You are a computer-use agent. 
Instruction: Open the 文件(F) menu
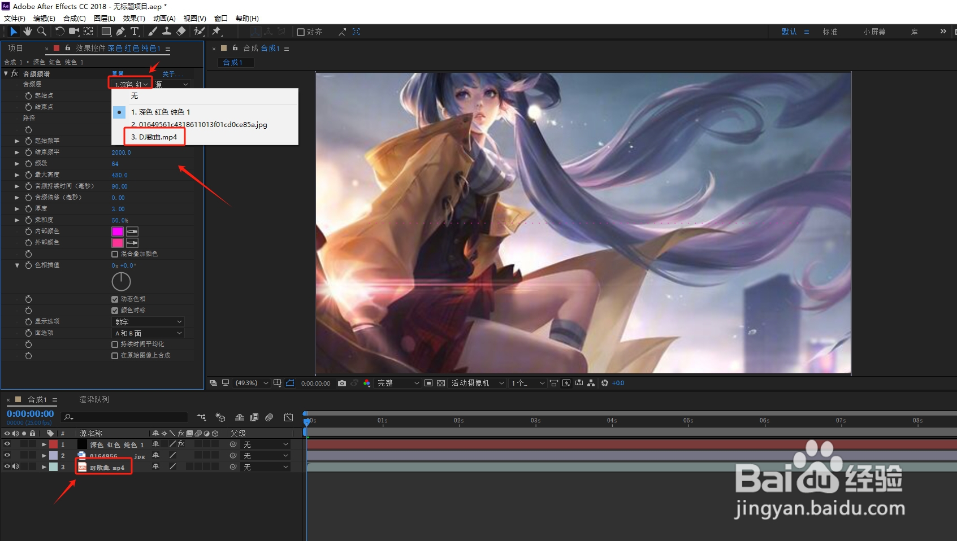pyautogui.click(x=15, y=19)
